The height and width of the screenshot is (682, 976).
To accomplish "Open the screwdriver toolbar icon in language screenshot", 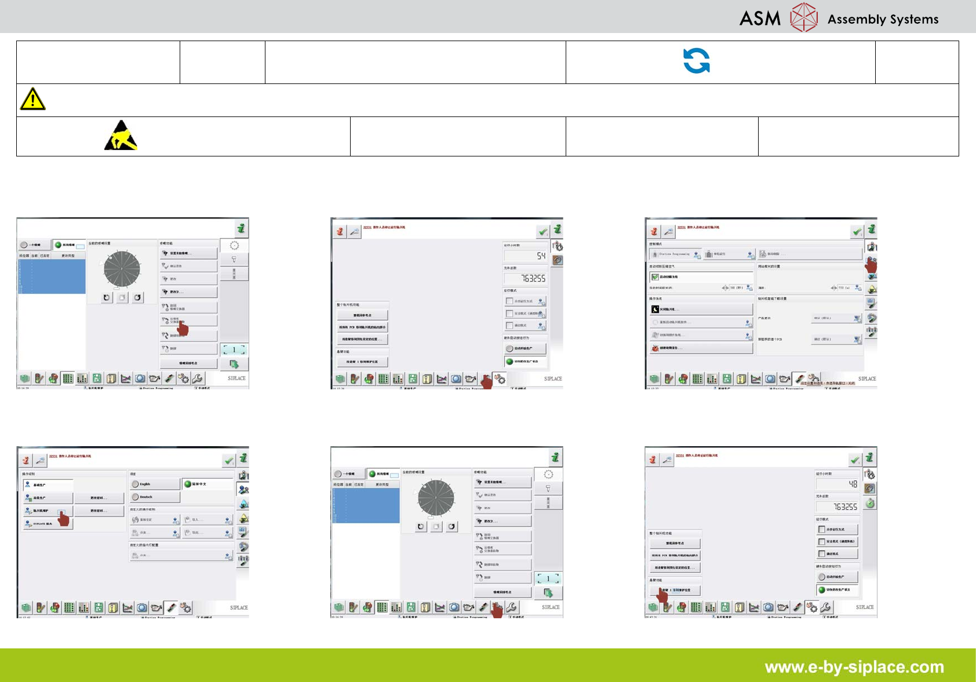I will coord(171,608).
